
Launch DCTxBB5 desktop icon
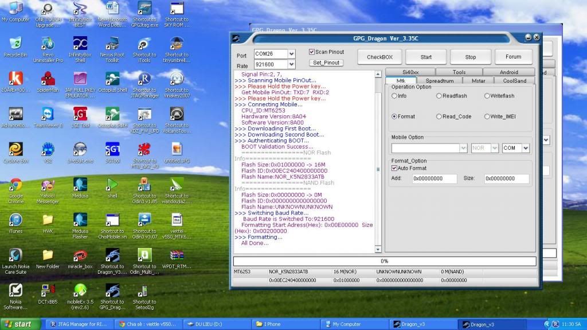48,294
